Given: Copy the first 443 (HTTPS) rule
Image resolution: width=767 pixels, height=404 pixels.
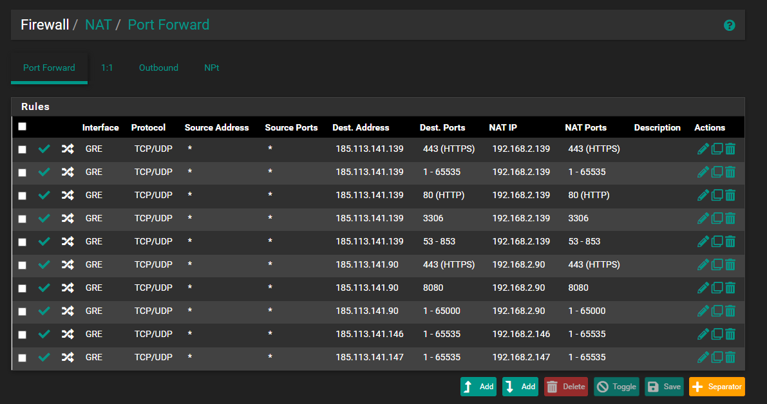Looking at the screenshot, I should coord(717,149).
